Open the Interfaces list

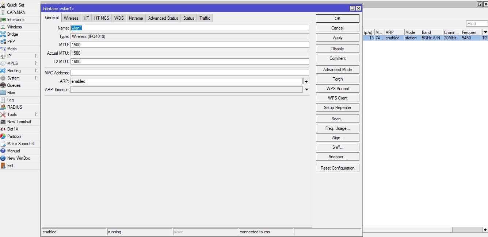click(16, 19)
